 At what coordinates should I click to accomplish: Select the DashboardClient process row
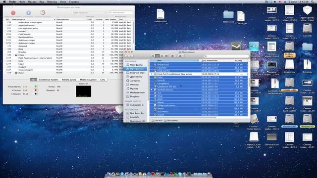68,37
